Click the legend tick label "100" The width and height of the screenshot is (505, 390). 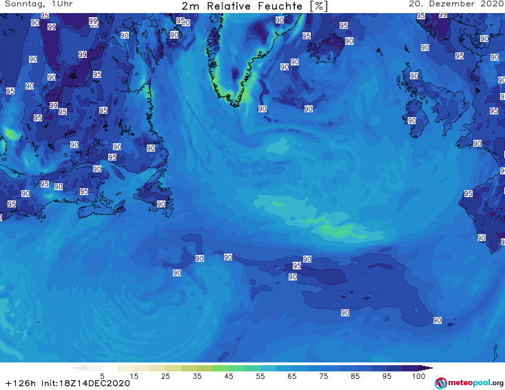[x=419, y=376]
